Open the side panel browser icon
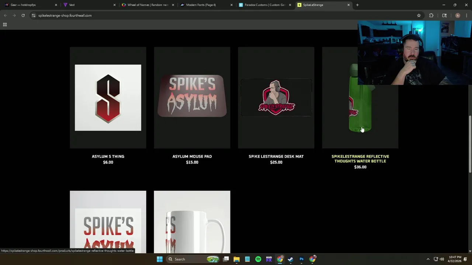The width and height of the screenshot is (472, 265). [444, 15]
